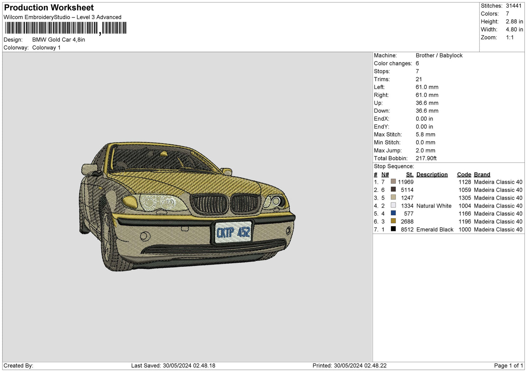
Task: Click the Zoom value '1:1'
Action: 509,38
